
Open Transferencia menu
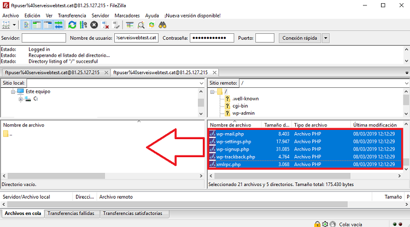(72, 16)
